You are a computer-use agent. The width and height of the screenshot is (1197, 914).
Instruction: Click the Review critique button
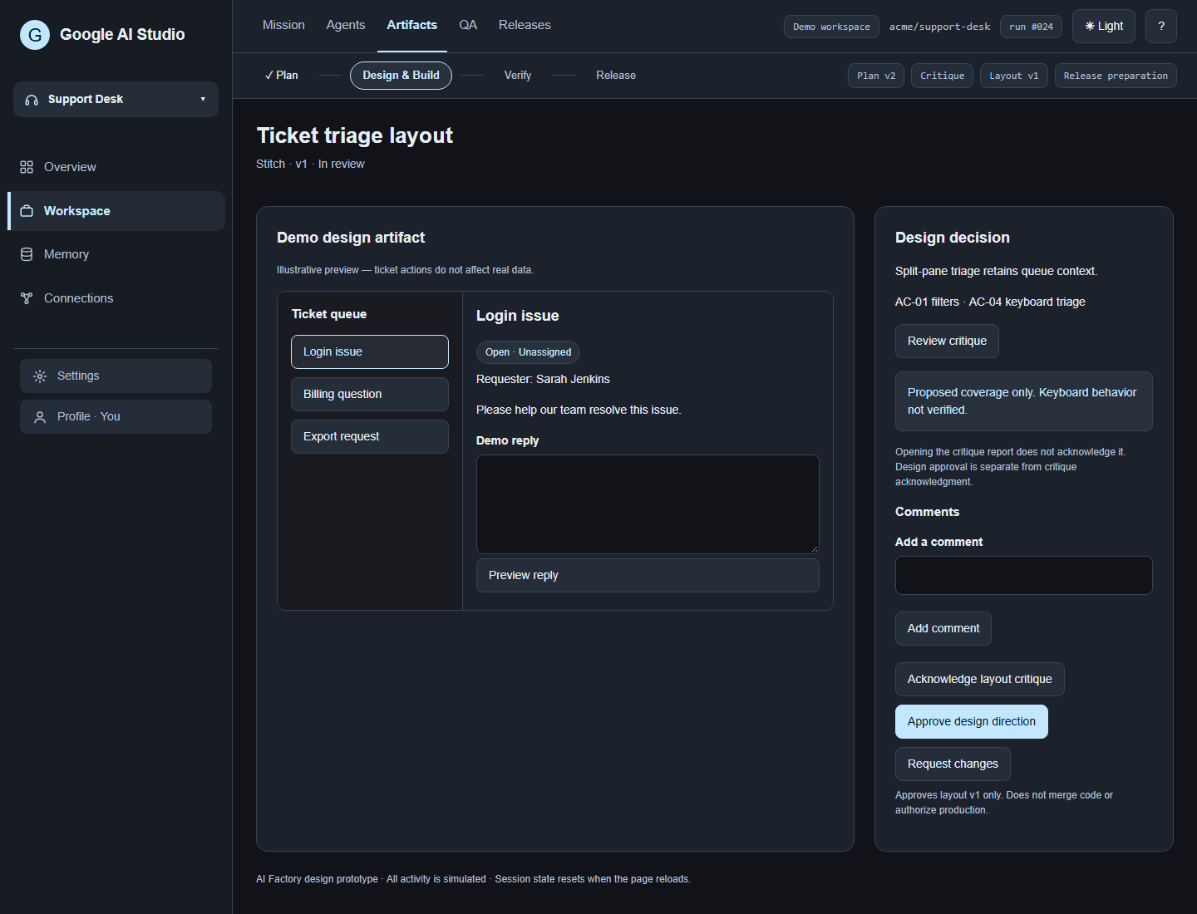pos(947,342)
